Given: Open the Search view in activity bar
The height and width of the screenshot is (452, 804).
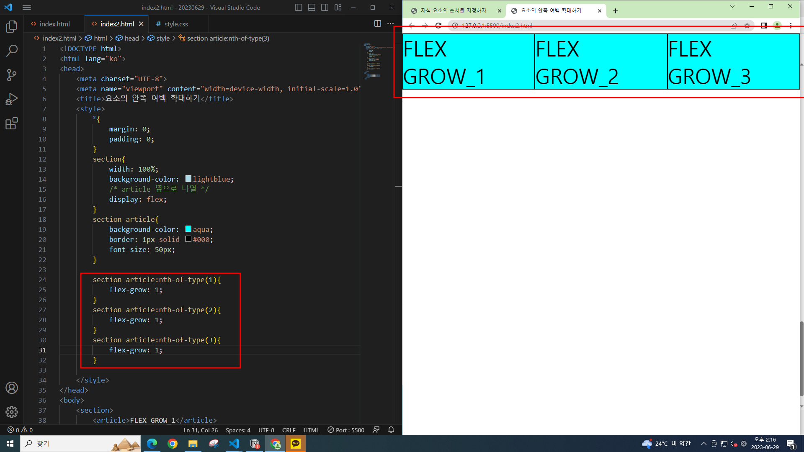Looking at the screenshot, I should (12, 51).
